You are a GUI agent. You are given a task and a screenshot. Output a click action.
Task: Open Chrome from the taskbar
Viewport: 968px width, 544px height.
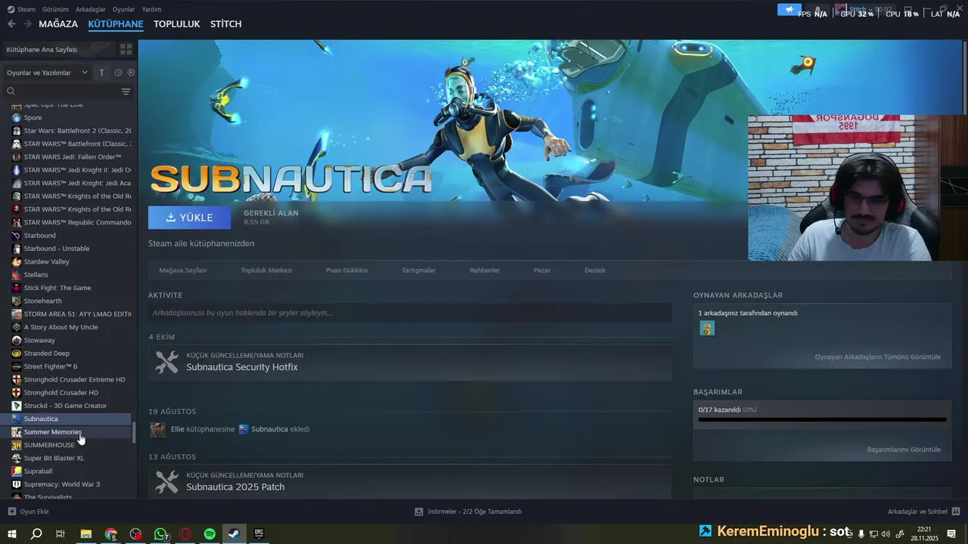[111, 533]
